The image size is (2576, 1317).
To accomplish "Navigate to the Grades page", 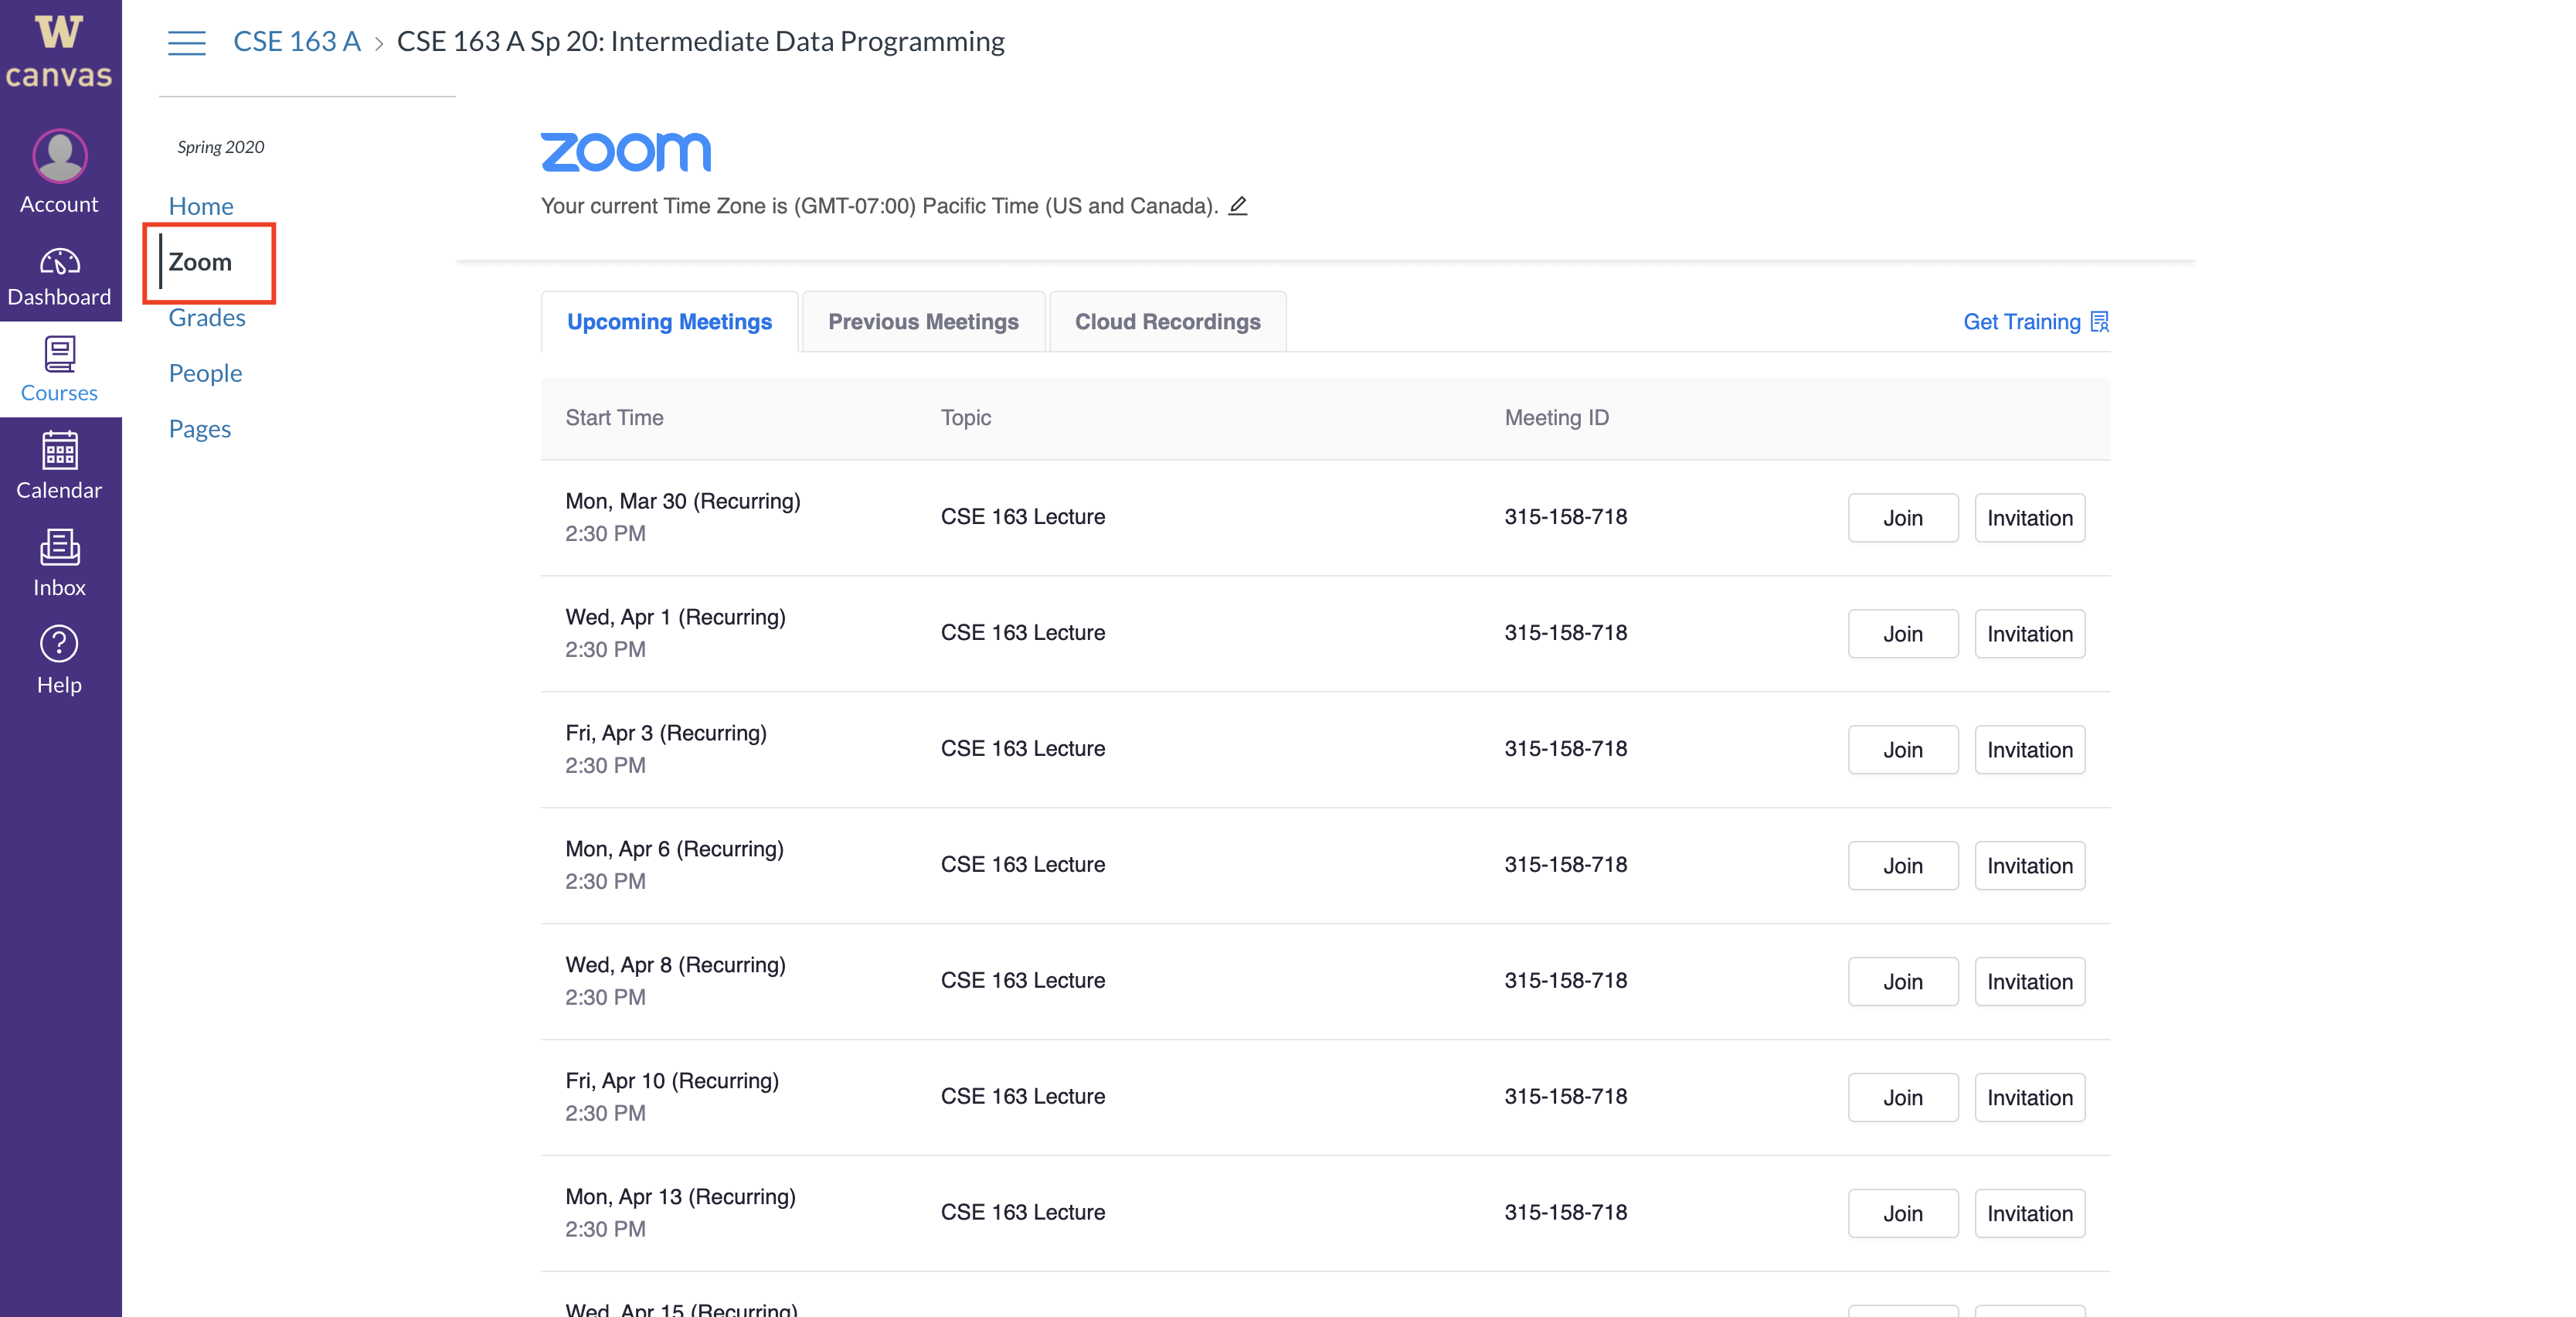I will (x=207, y=317).
